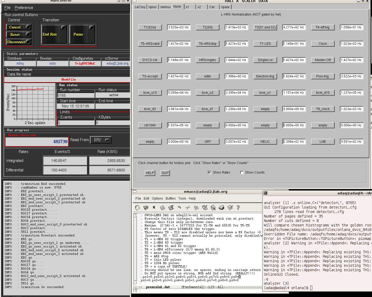
Task: Click the X close-buffer icon in emacs toolbar
Action: click(154, 207)
